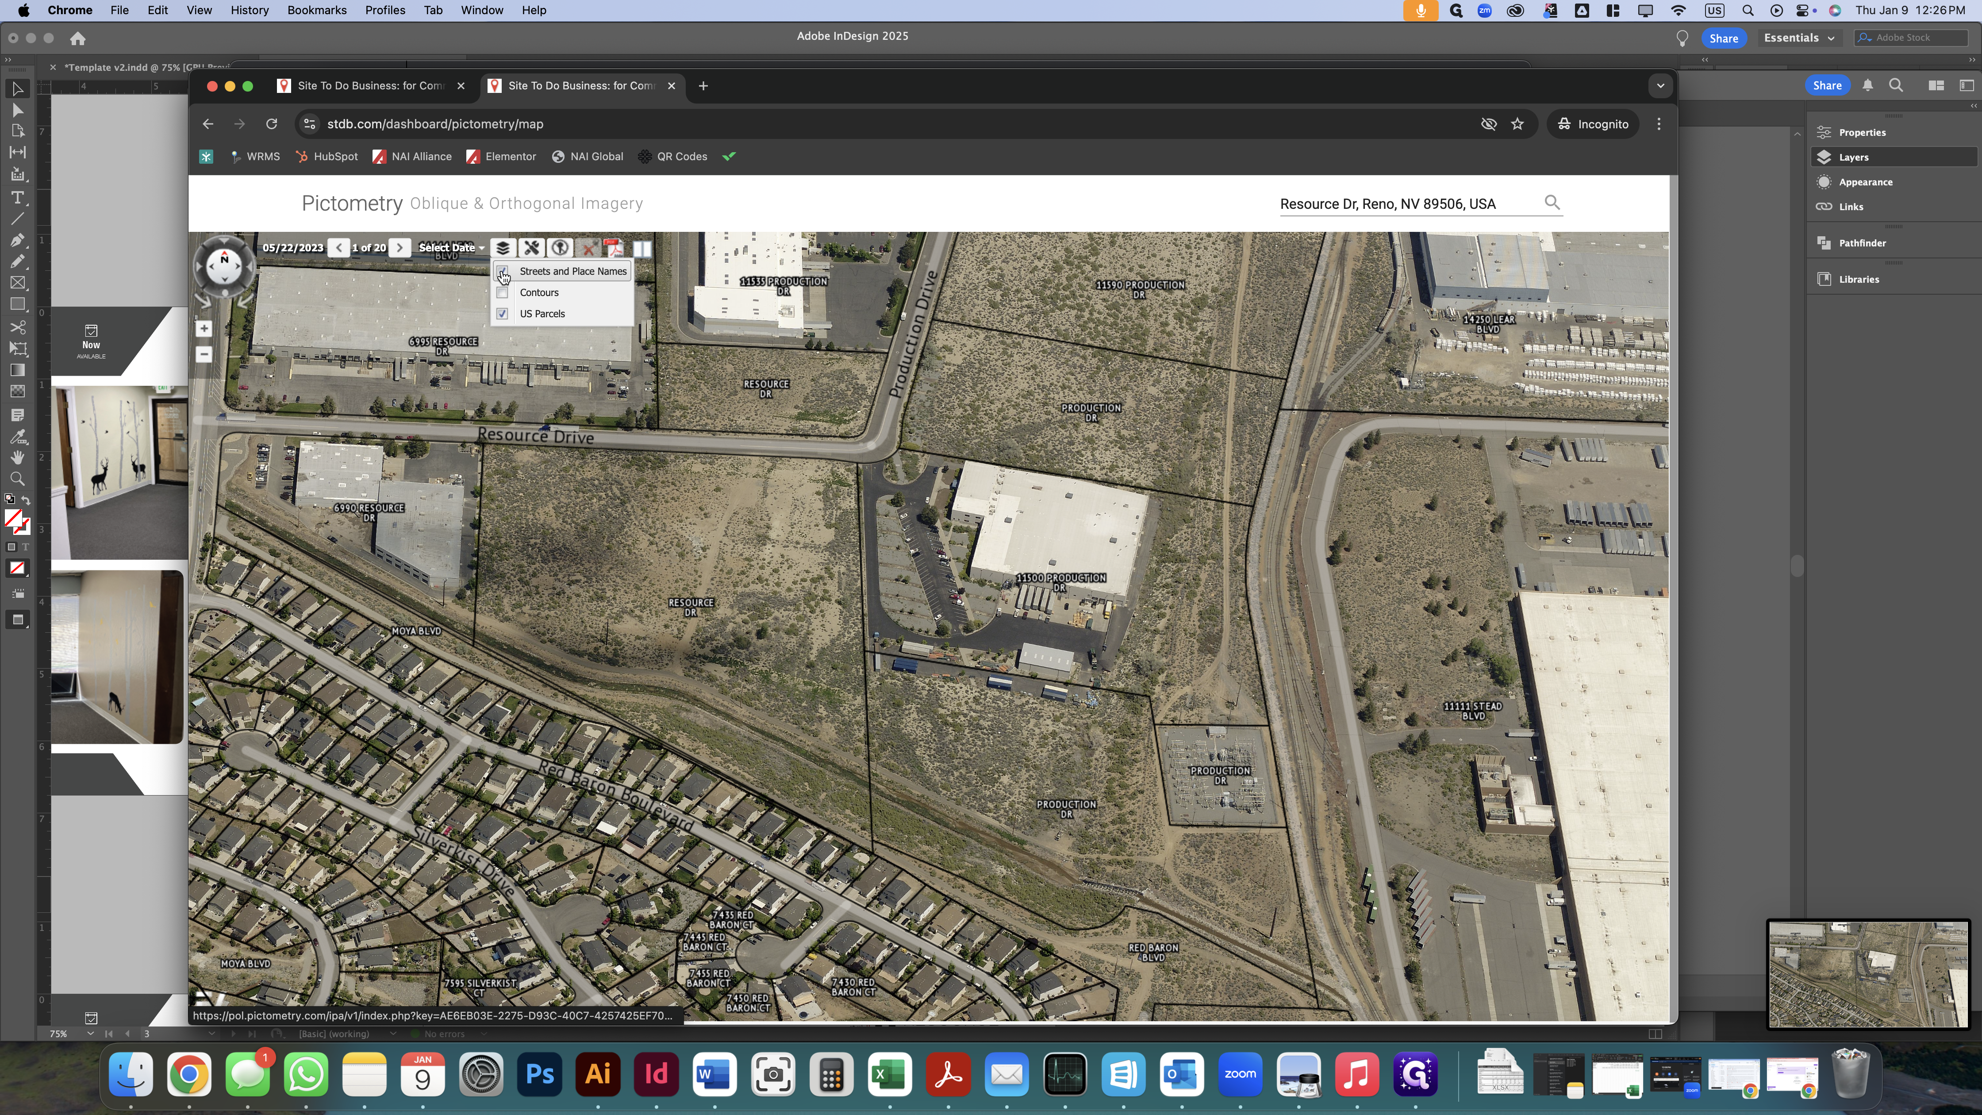Open the QR Codes bookmark
The image size is (1982, 1115).
(673, 156)
